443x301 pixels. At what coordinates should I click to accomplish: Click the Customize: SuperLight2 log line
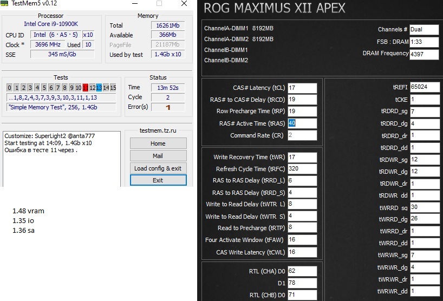pos(50,136)
